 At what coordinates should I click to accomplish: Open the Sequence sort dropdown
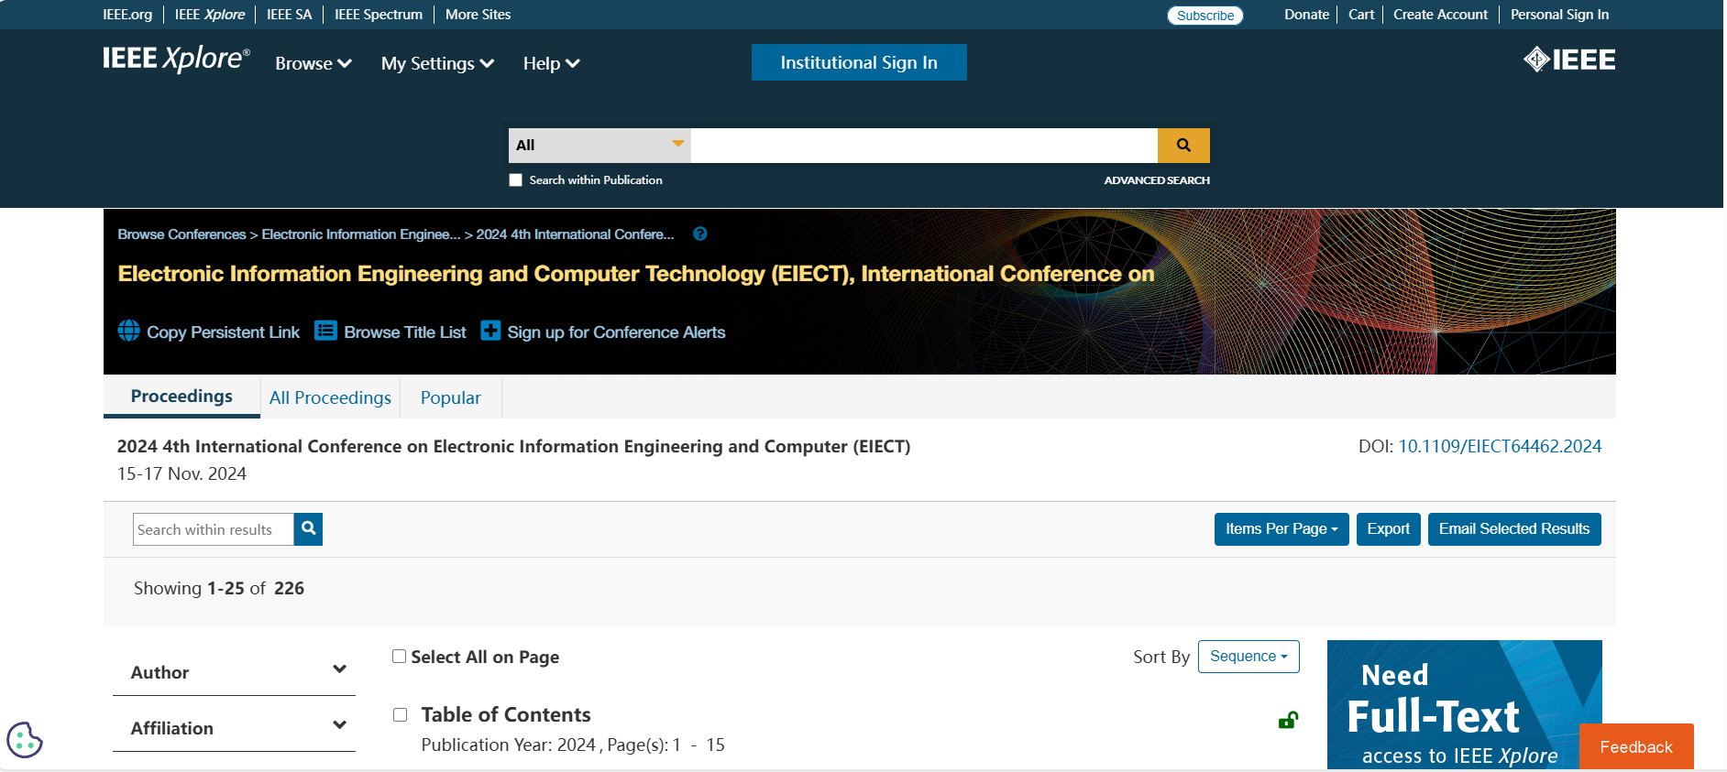click(1248, 656)
